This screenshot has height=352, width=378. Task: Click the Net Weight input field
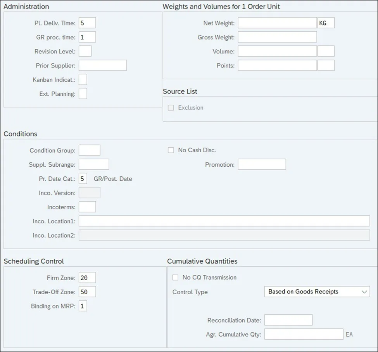277,23
